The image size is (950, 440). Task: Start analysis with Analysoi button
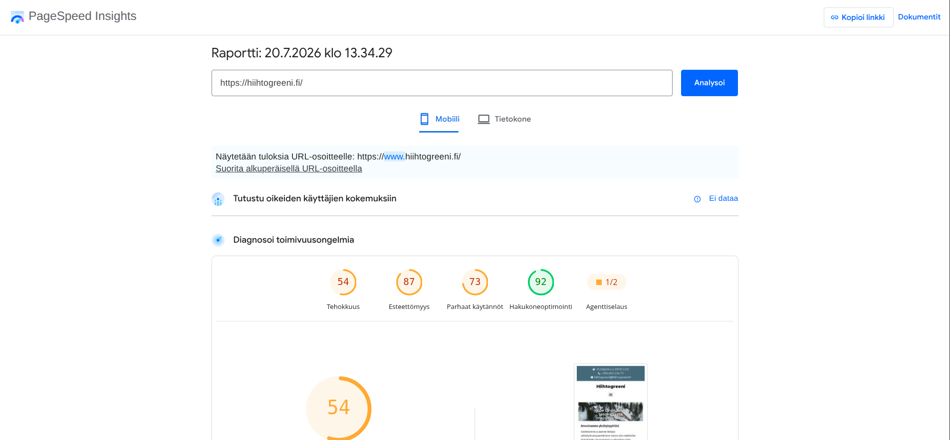pyautogui.click(x=709, y=83)
